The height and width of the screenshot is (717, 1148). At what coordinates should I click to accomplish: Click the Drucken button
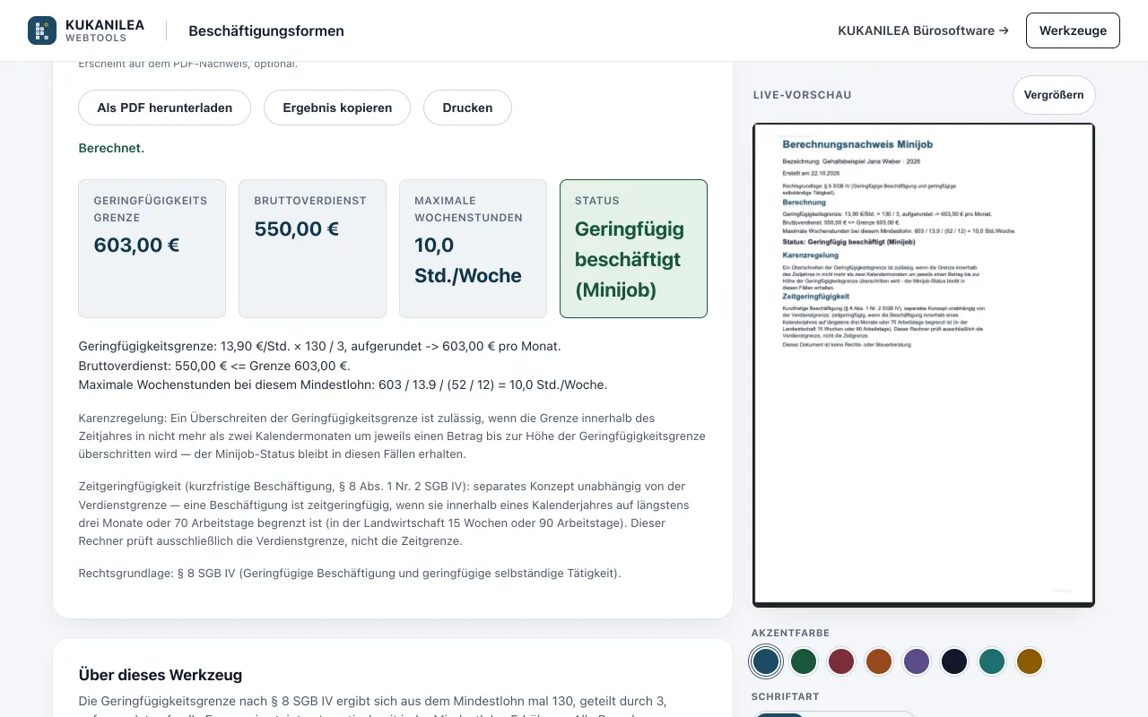pos(467,108)
